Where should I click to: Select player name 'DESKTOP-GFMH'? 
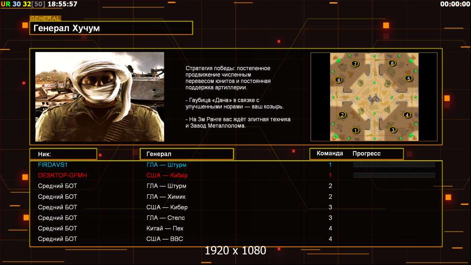pyautogui.click(x=62, y=175)
